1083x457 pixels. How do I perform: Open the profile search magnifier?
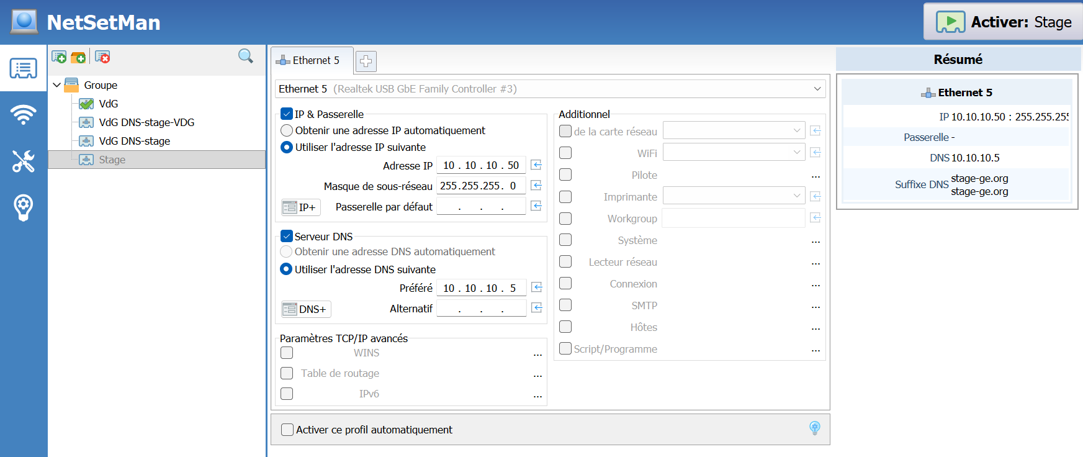[x=246, y=57]
